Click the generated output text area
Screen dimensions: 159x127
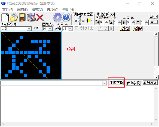77,104
